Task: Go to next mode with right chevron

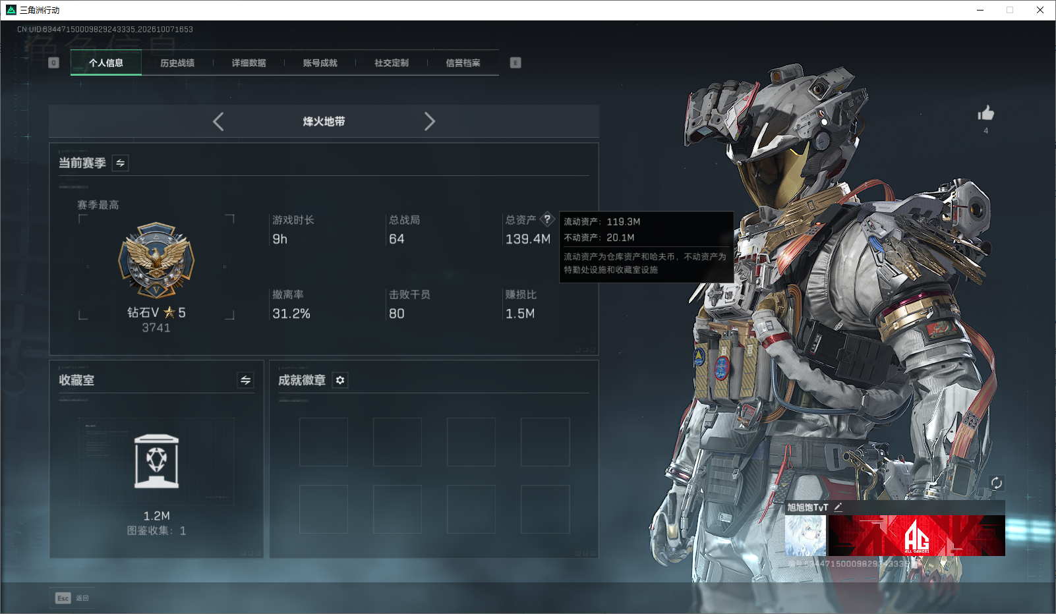Action: [x=430, y=121]
